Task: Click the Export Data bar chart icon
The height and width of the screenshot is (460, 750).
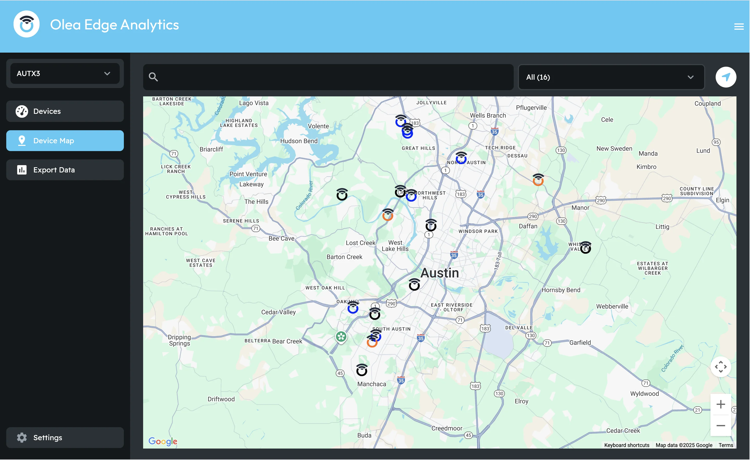Action: pyautogui.click(x=22, y=170)
